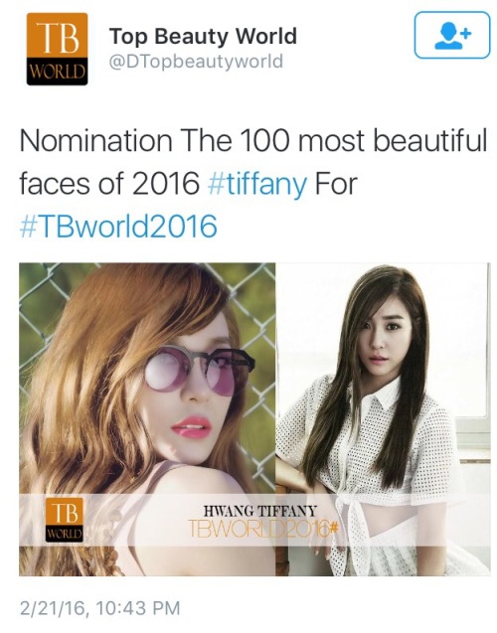Click the TB World logo watermark in image
This screenshot has height=633, width=497.
(x=64, y=520)
